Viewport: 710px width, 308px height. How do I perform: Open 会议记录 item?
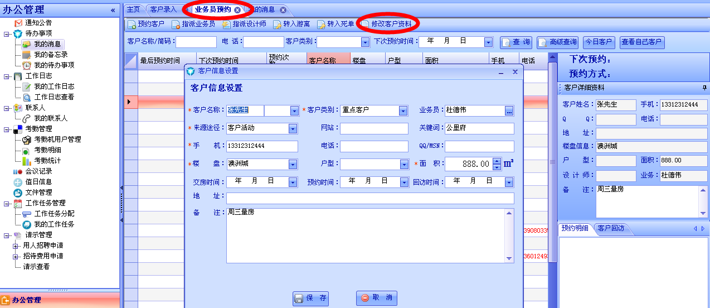pyautogui.click(x=38, y=171)
